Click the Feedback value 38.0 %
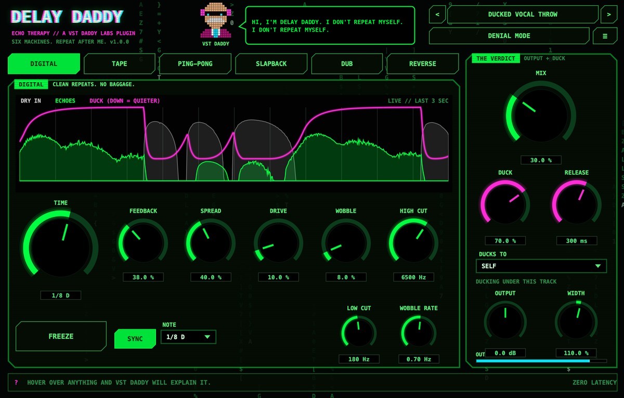 143,277
